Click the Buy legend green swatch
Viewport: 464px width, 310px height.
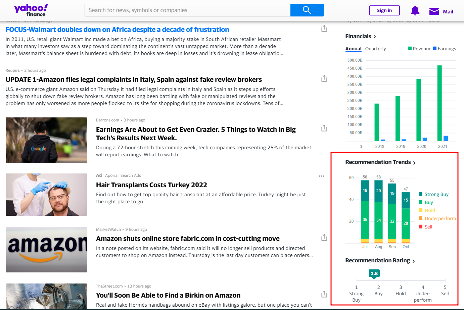[420, 202]
